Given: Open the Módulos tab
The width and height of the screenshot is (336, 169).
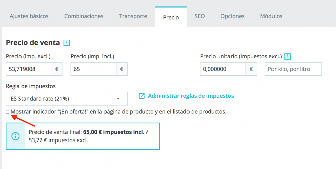Looking at the screenshot, I should (271, 16).
